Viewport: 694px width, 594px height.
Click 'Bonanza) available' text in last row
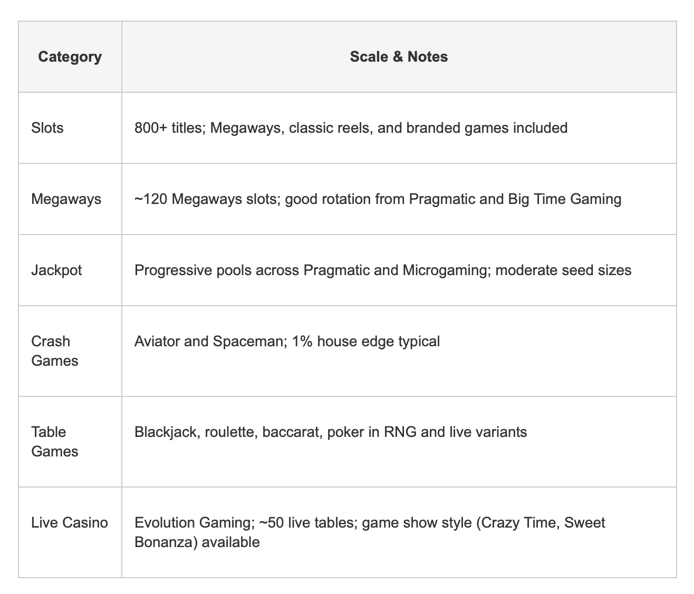point(197,542)
